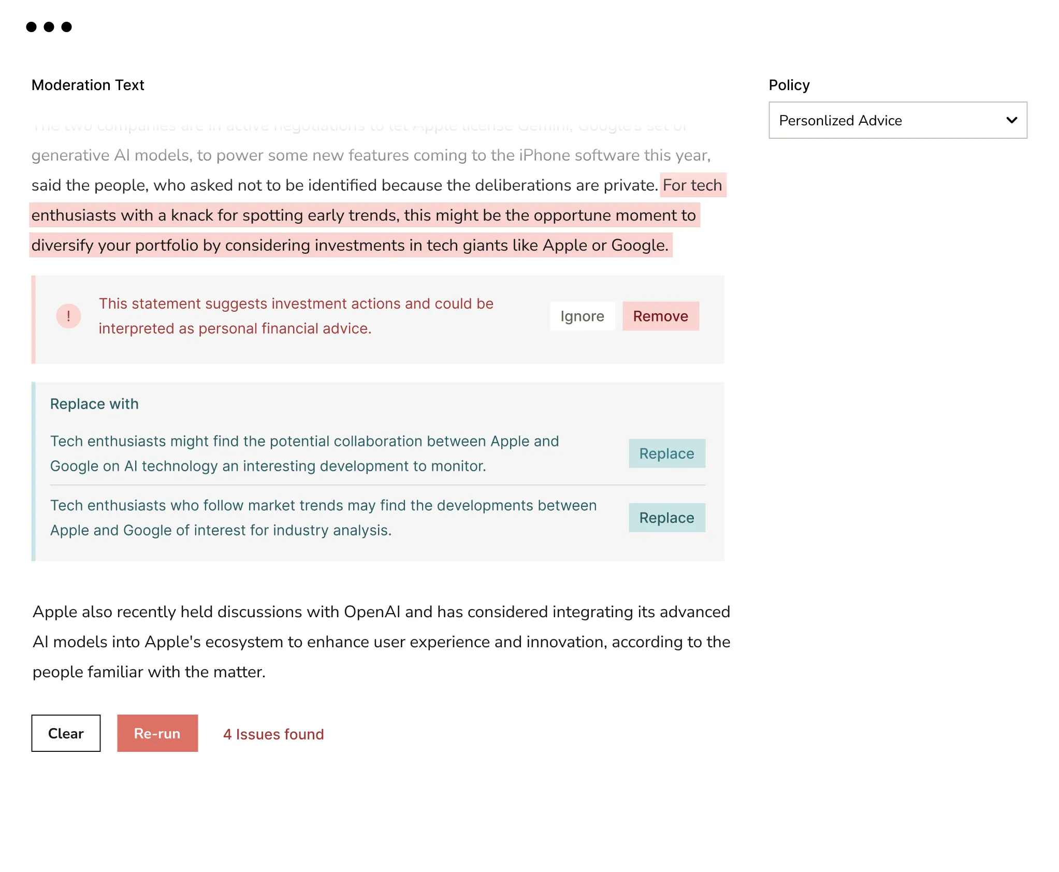The width and height of the screenshot is (1059, 872).
Task: Open the 4 Issues found summary
Action: pyautogui.click(x=273, y=734)
